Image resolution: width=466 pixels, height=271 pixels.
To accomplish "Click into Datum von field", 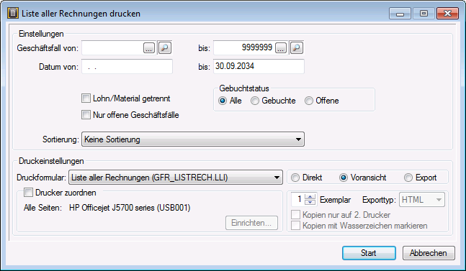I will [x=127, y=66].
